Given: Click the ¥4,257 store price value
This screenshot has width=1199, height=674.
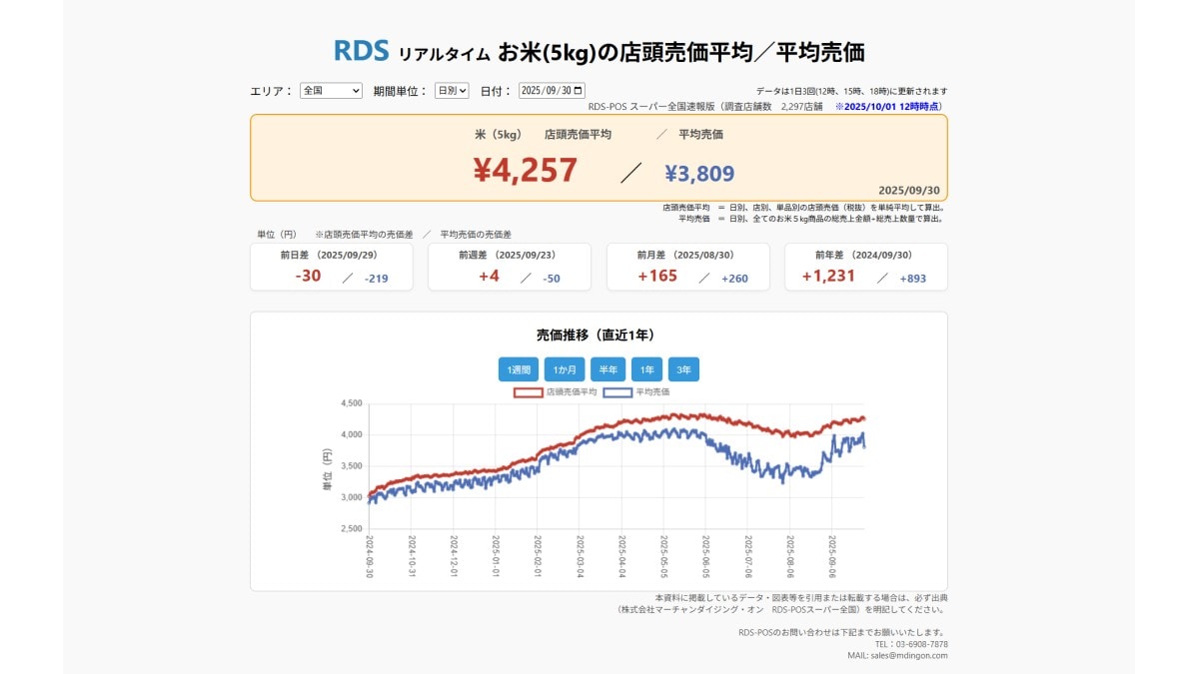Looking at the screenshot, I should pos(526,171).
